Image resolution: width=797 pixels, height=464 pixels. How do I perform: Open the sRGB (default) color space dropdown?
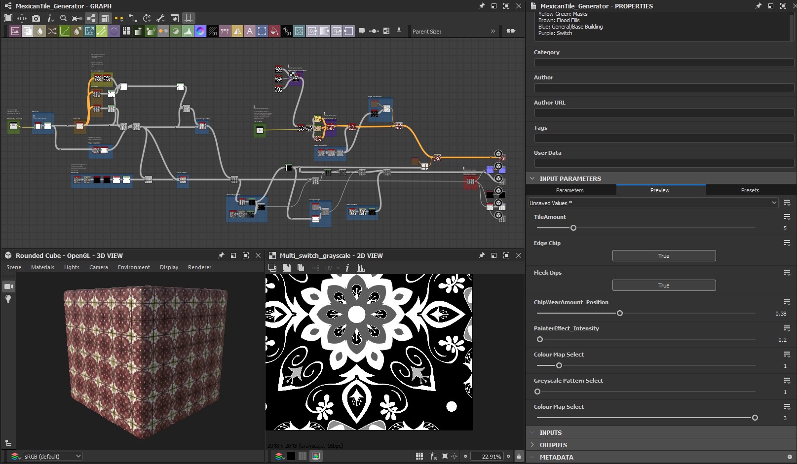[x=52, y=456]
